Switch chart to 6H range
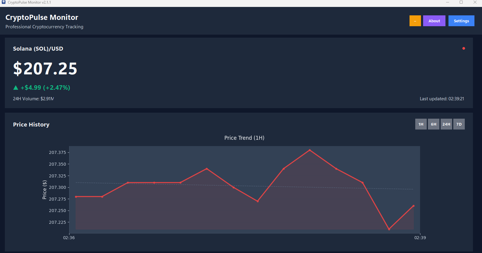Screen dimensions: 482x253 click(433, 124)
